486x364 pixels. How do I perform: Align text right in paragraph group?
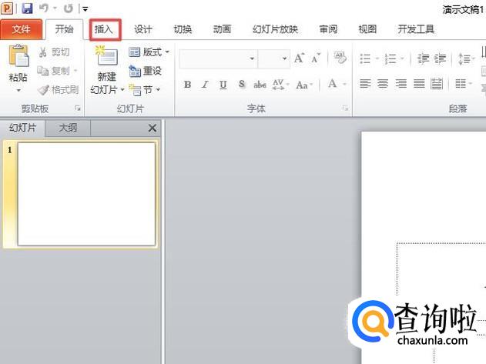[x=401, y=84]
